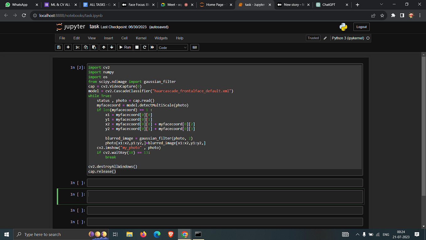Screen dimensions: 426x240
Task: Click the Logout button
Action: coord(361,27)
